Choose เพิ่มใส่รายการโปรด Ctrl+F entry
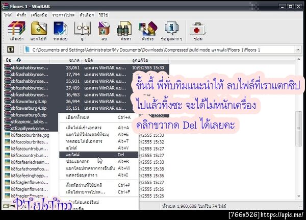 [x=99, y=192]
